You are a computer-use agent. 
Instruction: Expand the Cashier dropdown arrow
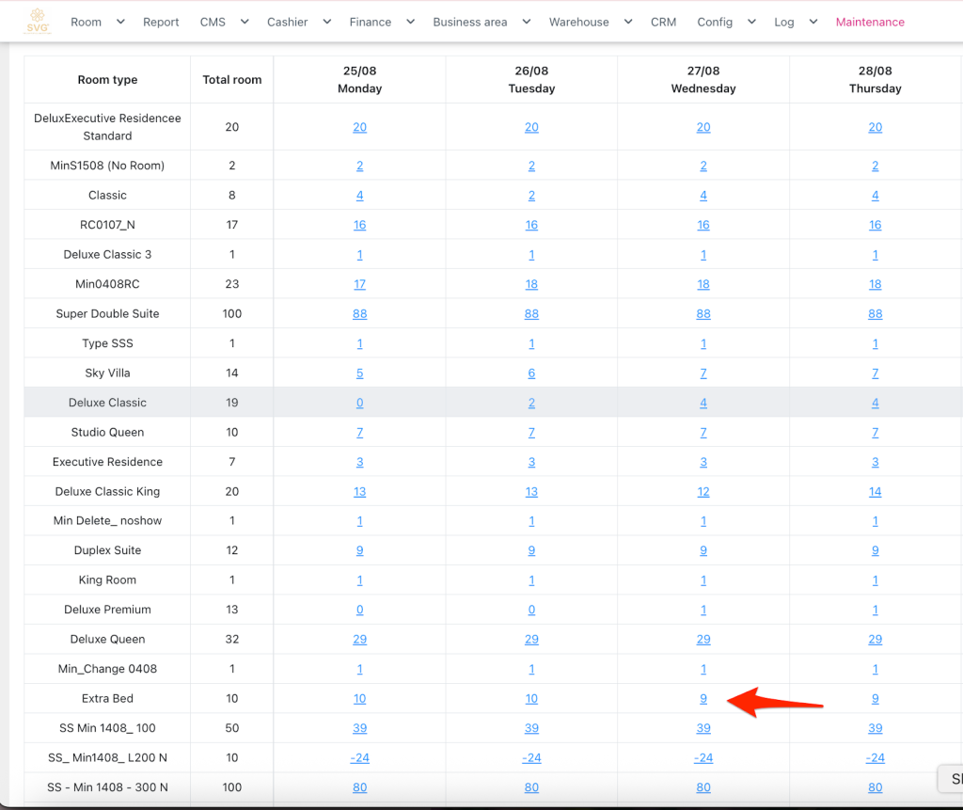[x=326, y=22]
